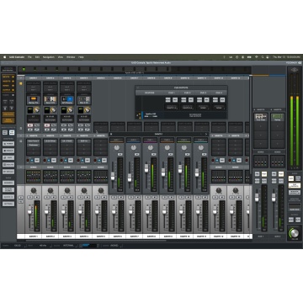This screenshot has height=303, width=303.
Task: Open the channel 2 sends mini-fader thumbnail
Action: pos(50,177)
